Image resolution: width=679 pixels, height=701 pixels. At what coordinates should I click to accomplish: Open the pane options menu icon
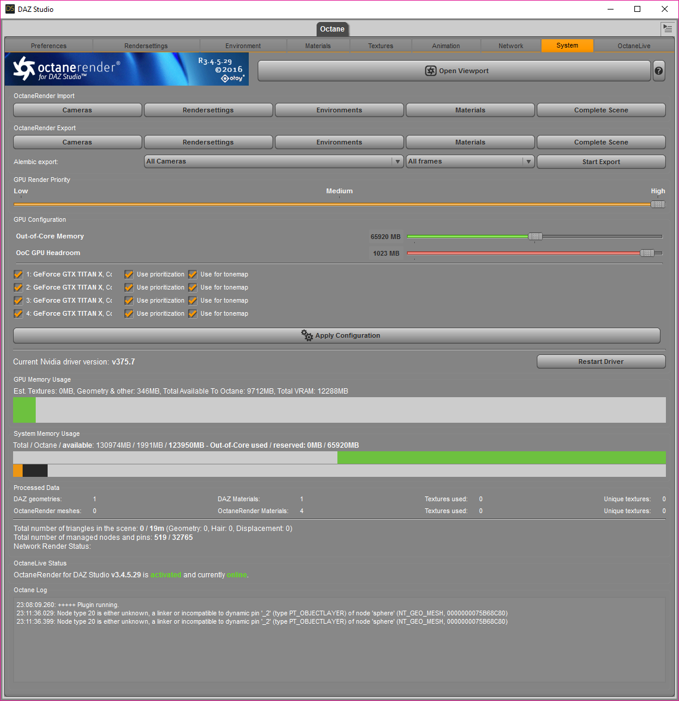(667, 29)
